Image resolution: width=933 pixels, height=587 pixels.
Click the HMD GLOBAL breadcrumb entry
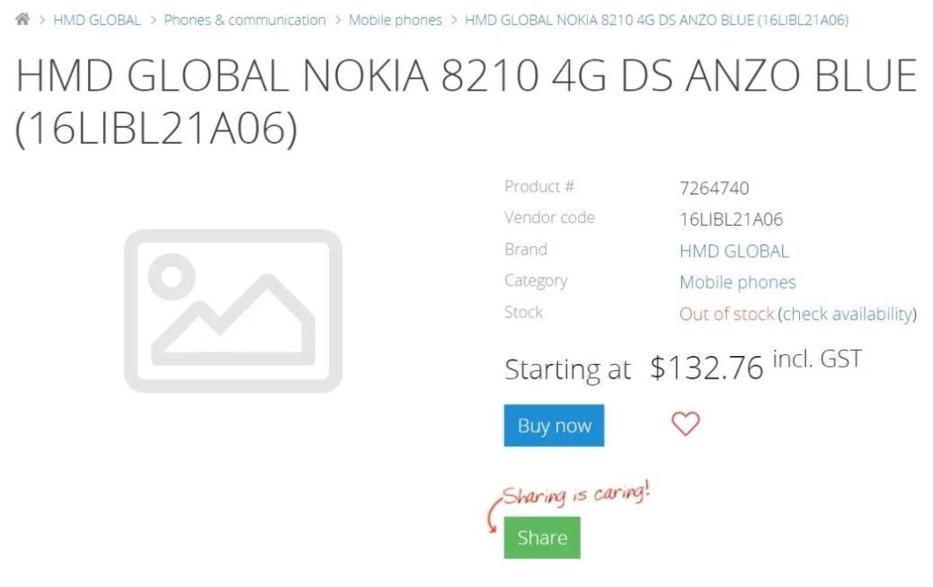click(x=98, y=19)
